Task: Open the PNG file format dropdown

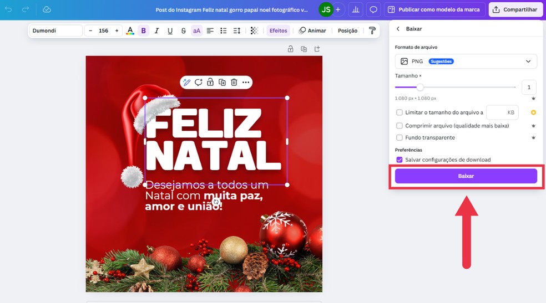Action: click(x=466, y=61)
